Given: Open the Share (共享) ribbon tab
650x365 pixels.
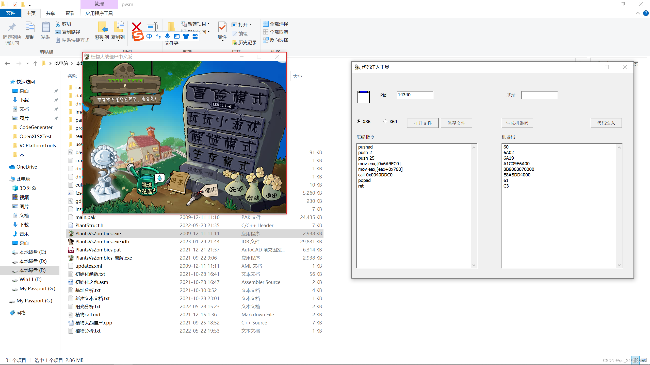Looking at the screenshot, I should coord(50,13).
